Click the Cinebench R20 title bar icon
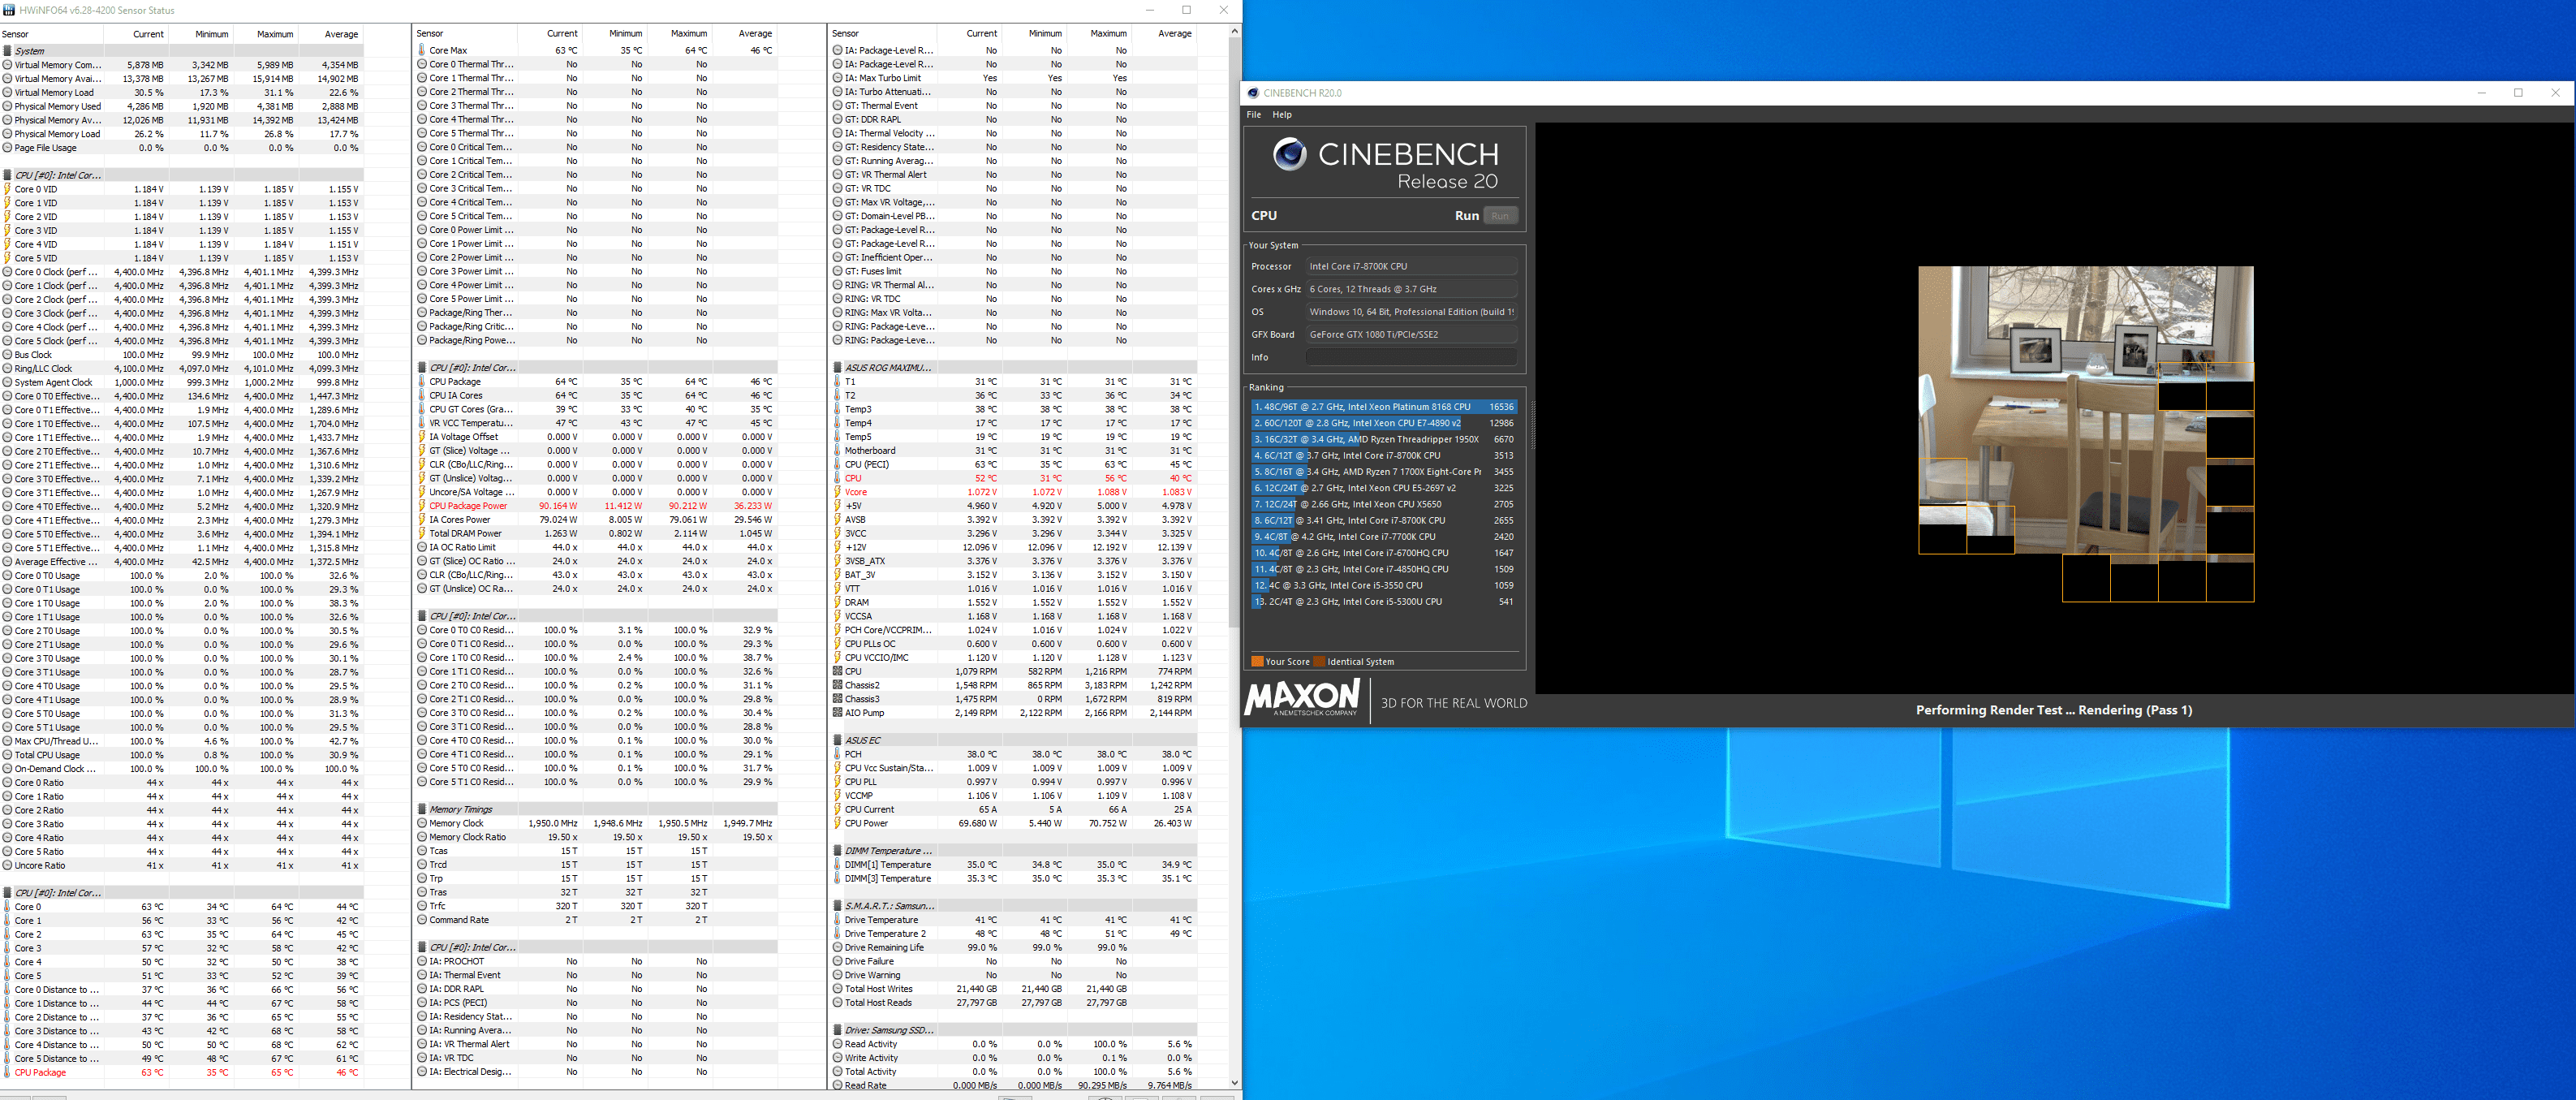 tap(1253, 93)
